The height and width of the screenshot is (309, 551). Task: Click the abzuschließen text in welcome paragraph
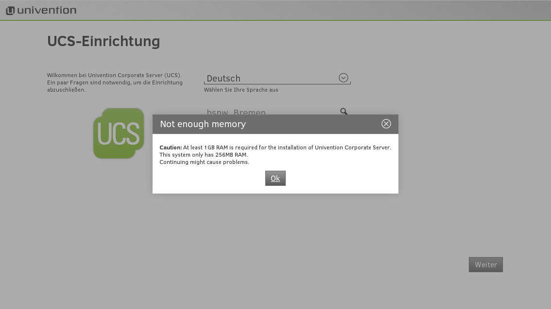coord(66,90)
